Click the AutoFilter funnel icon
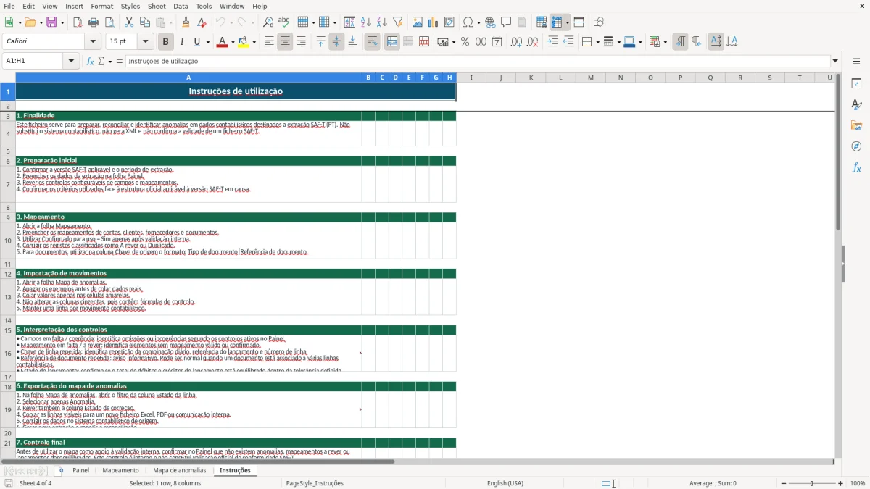The width and height of the screenshot is (870, 489). tap(398, 22)
